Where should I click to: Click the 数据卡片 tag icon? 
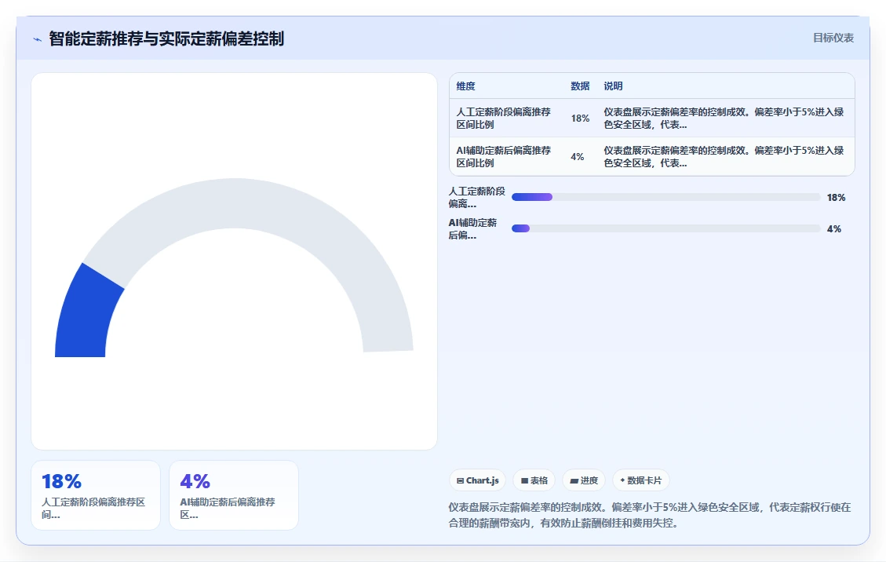coord(622,480)
